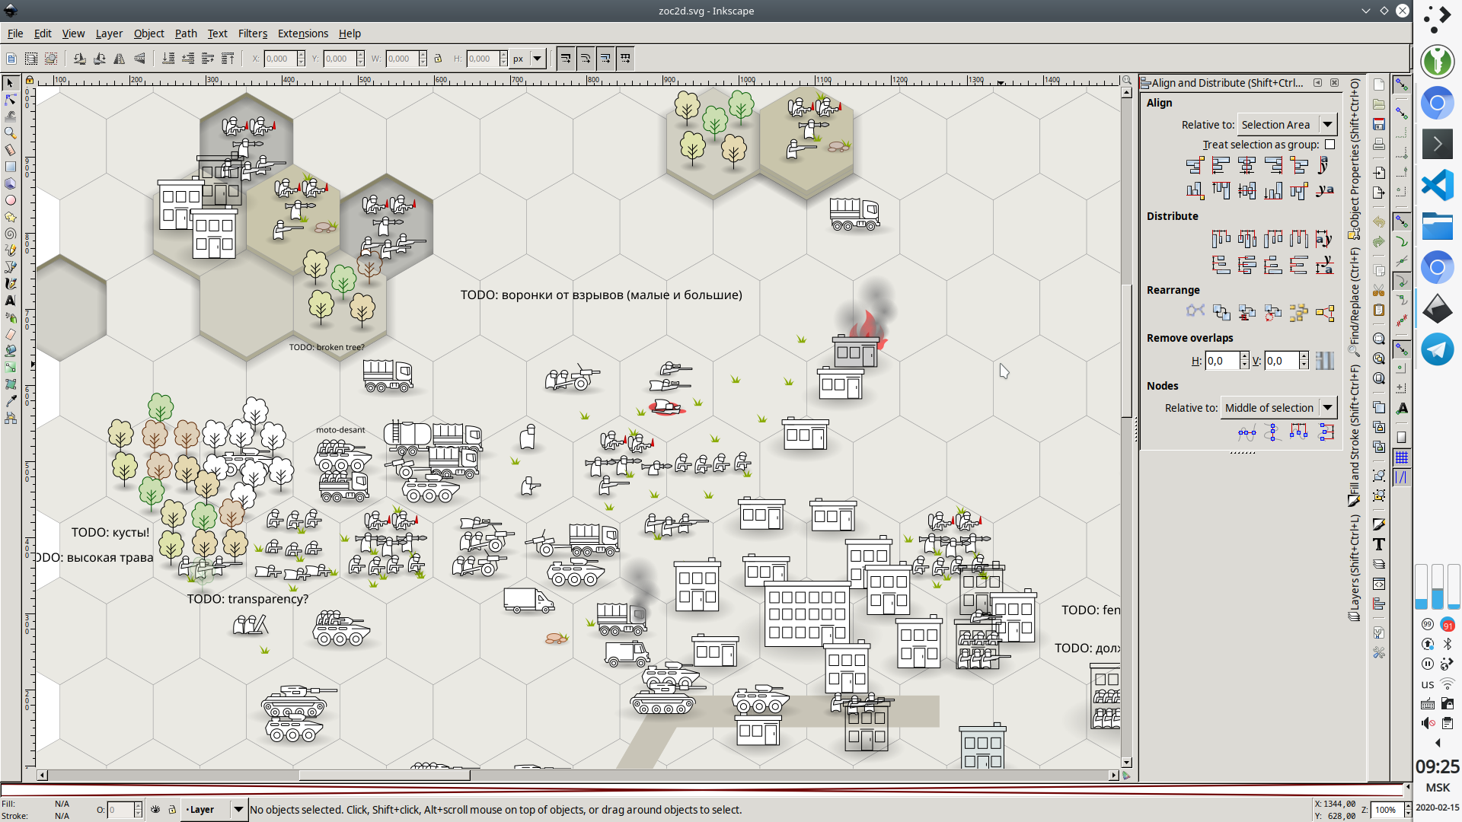This screenshot has width=1462, height=822.
Task: Open the Telegram app in dock
Action: click(1437, 349)
